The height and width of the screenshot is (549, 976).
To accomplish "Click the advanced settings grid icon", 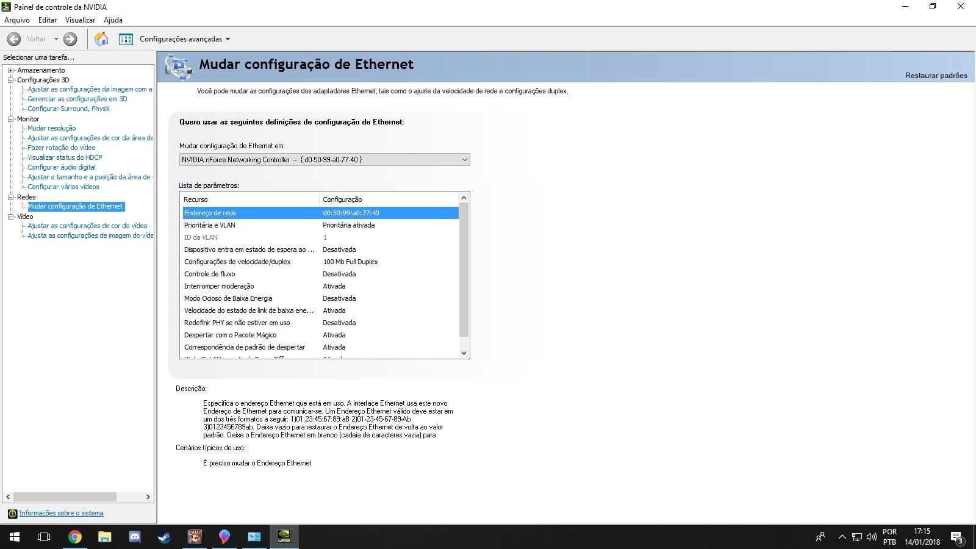I will [126, 39].
